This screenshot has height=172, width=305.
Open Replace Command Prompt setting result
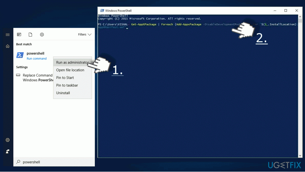coord(38,77)
